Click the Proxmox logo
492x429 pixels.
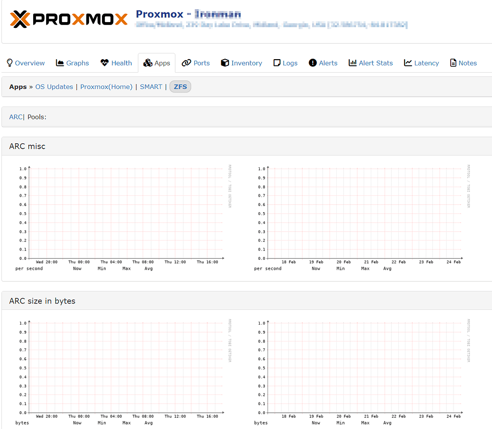pos(67,19)
